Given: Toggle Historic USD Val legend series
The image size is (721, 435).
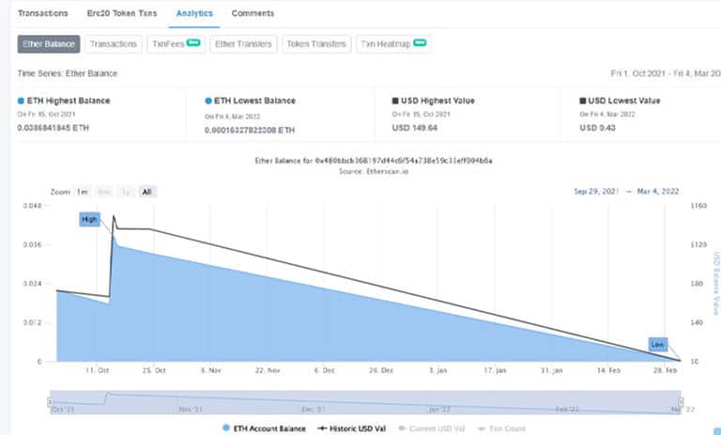Looking at the screenshot, I should click(352, 428).
